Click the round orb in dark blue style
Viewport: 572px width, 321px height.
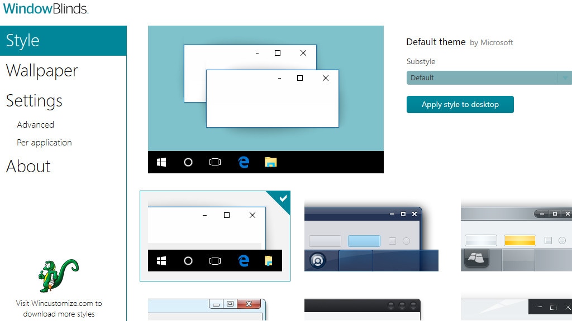tap(318, 261)
